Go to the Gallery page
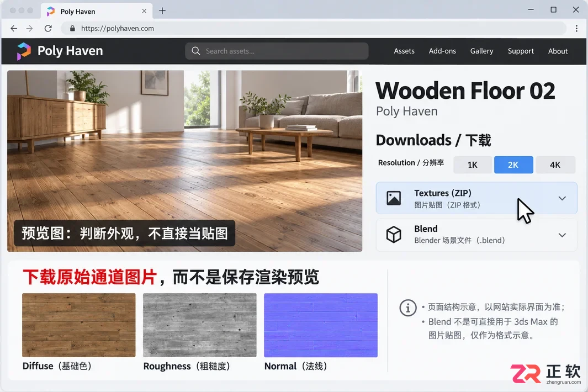 [481, 51]
